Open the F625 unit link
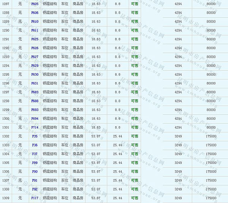The width and height of the screenshot is (228, 203). [35, 39]
